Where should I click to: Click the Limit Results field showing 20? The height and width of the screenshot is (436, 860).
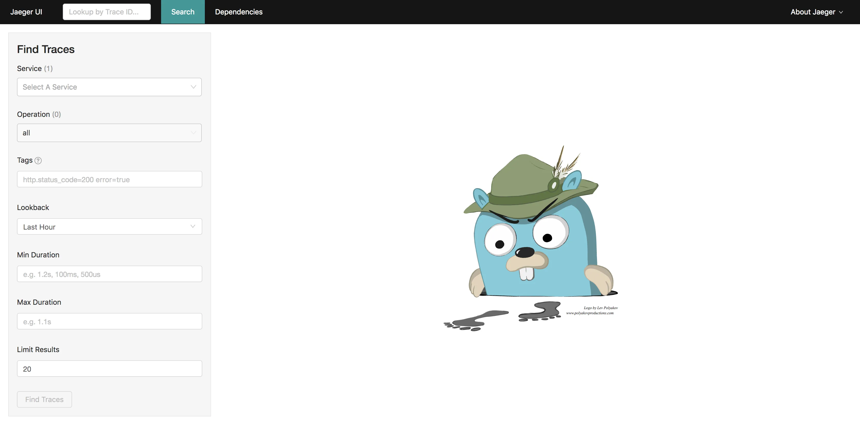pos(109,369)
